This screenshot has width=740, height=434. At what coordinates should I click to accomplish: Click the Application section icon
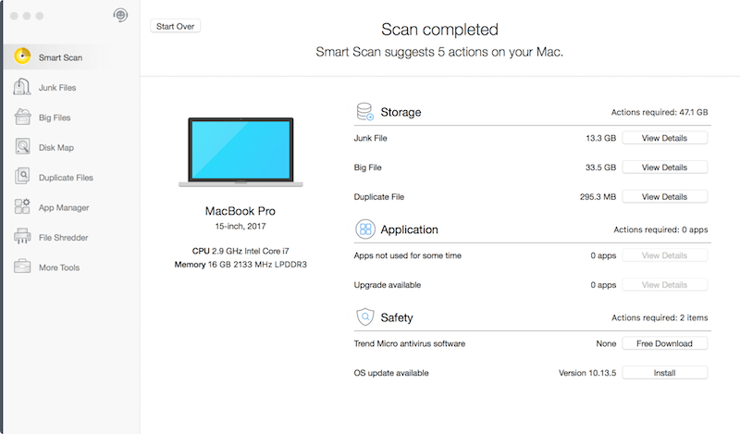[365, 229]
